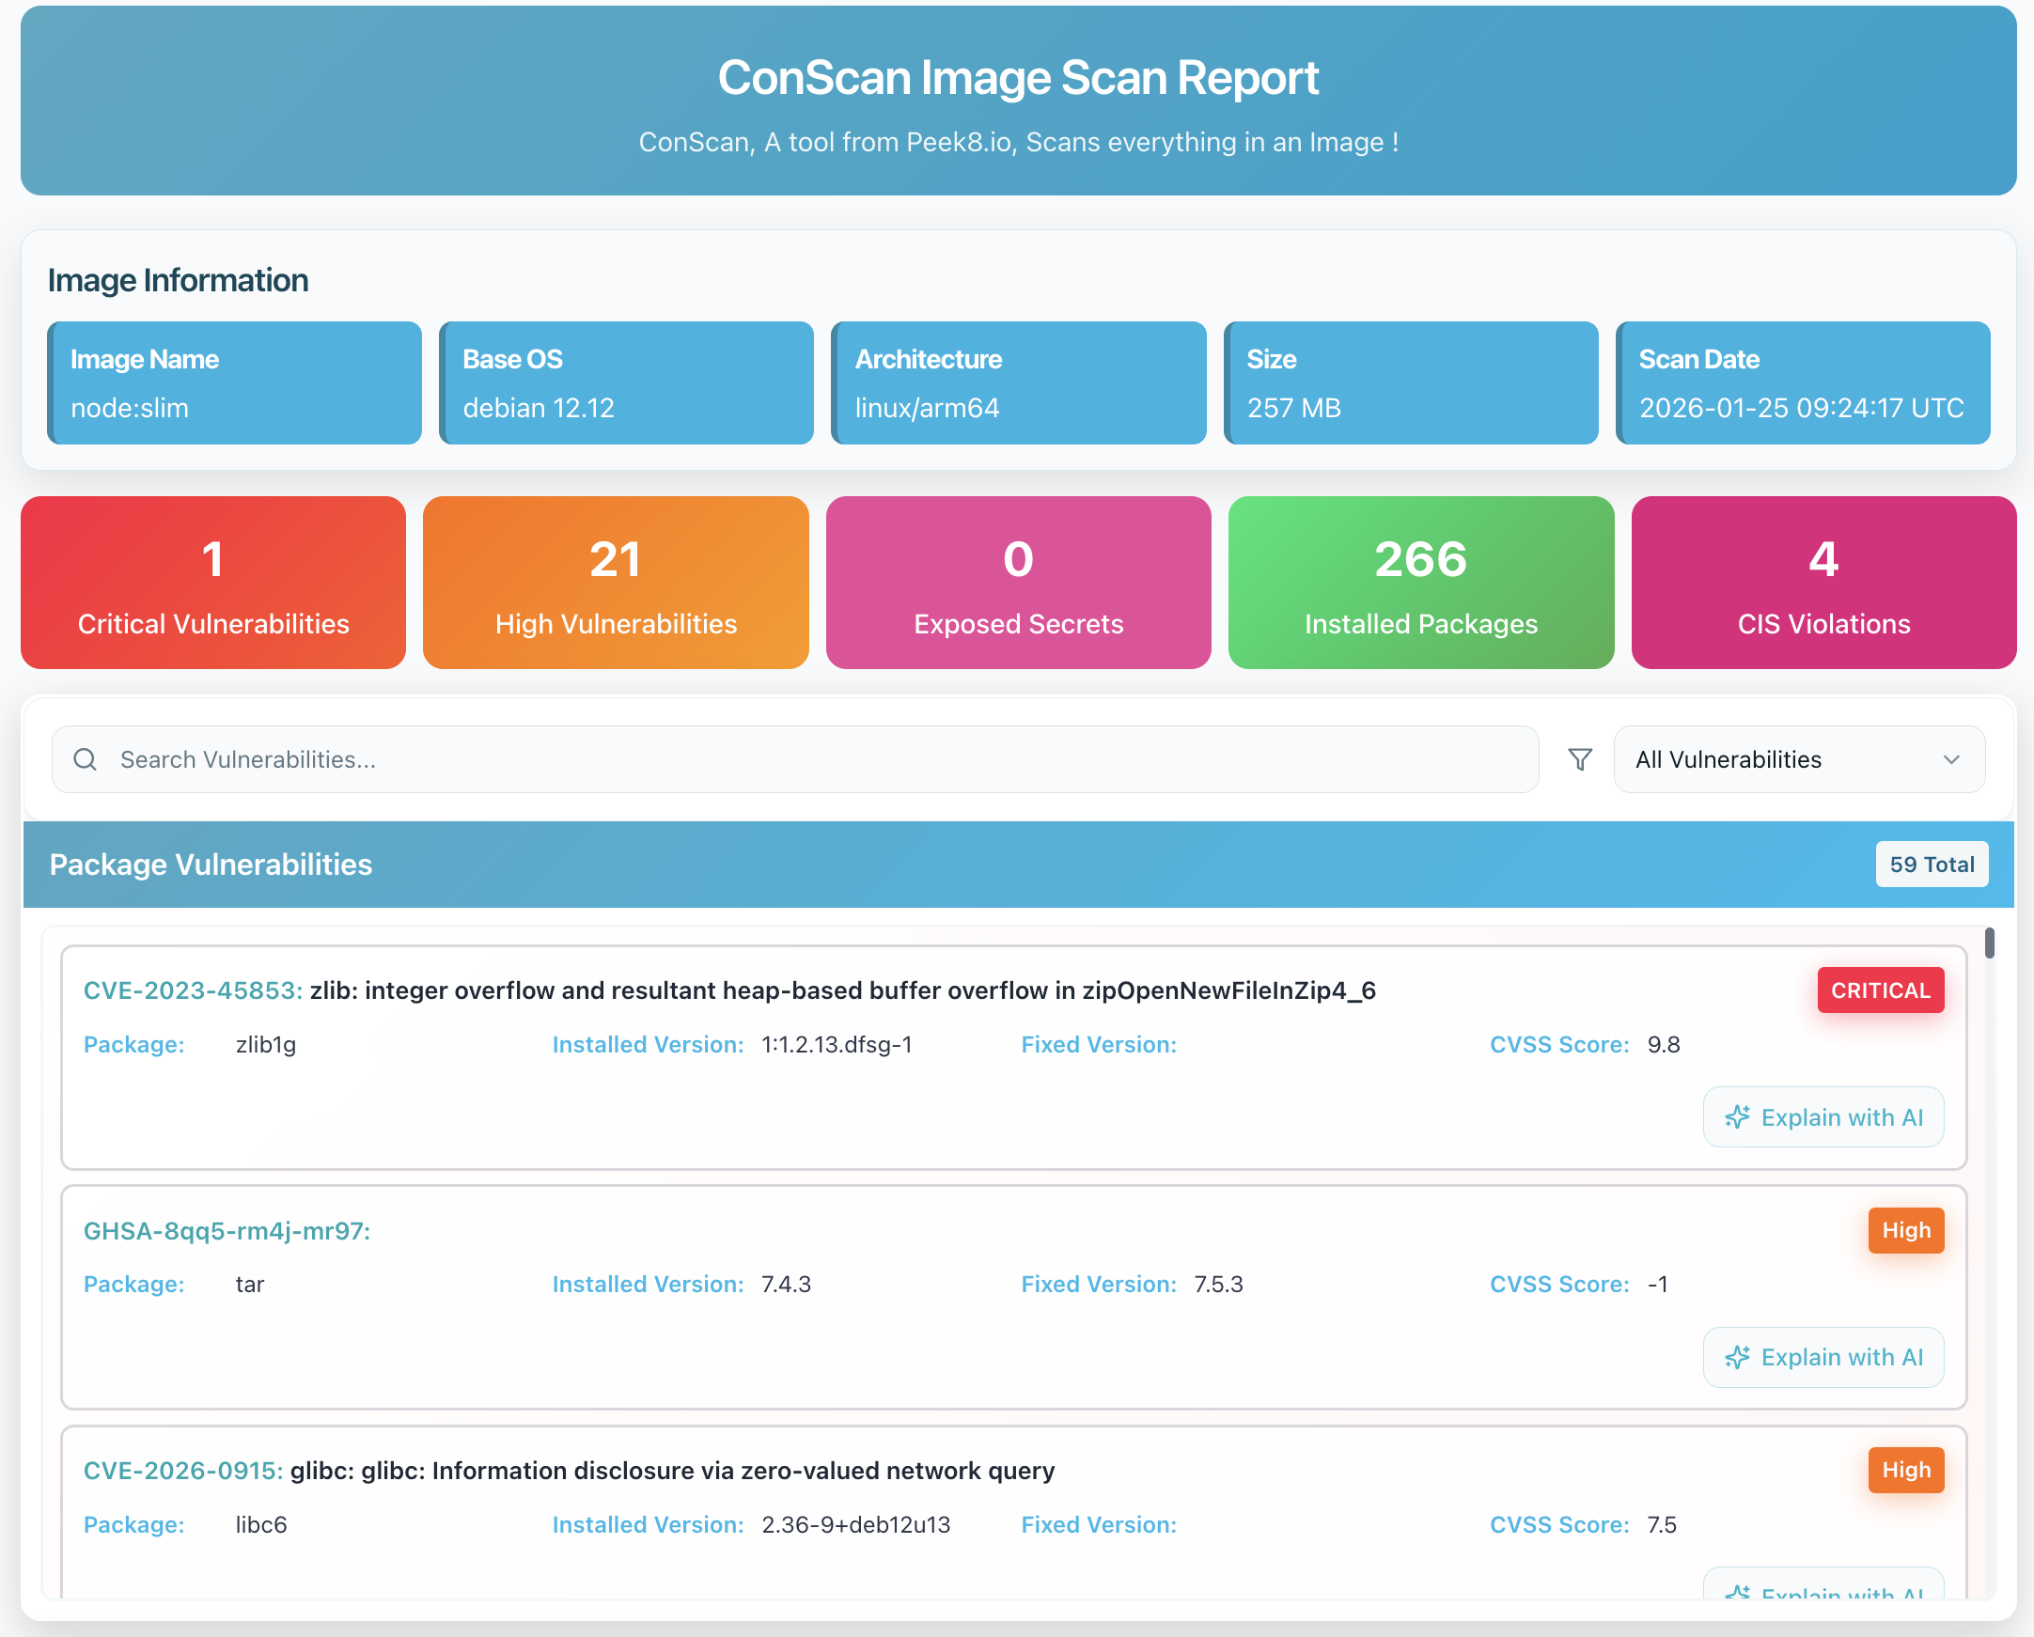Click the vulnerabilities list scrollbar thumb
2034x1637 pixels.
(1989, 943)
